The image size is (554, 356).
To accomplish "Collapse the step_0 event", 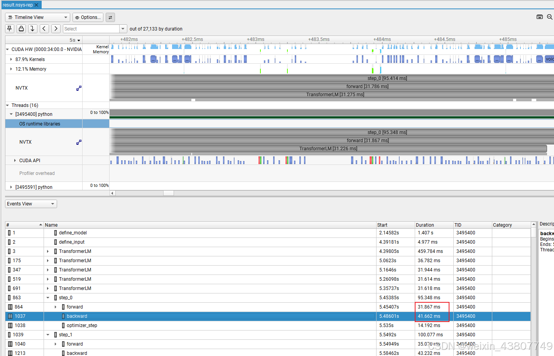I will (x=48, y=298).
